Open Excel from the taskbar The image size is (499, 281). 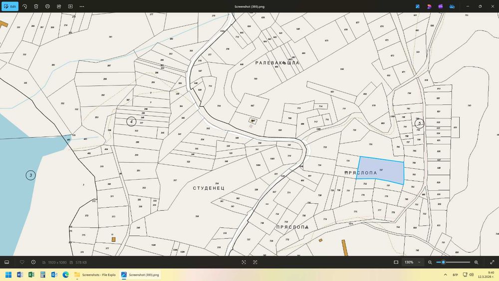[31, 275]
